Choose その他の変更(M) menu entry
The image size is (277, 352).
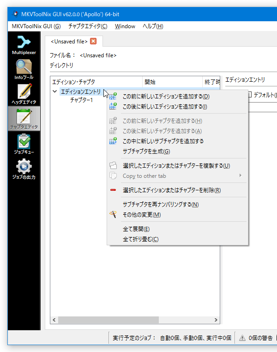point(178,215)
